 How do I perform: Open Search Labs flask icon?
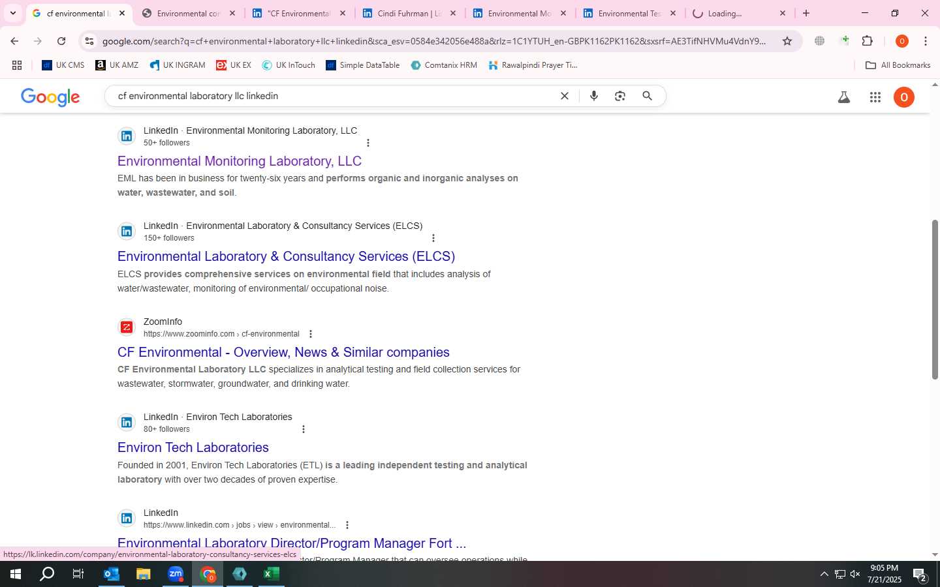[844, 97]
